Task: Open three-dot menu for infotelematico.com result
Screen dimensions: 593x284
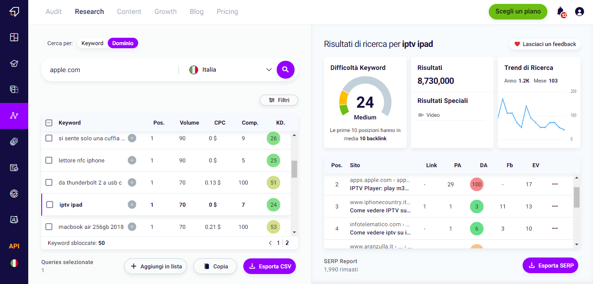Action: (x=555, y=228)
